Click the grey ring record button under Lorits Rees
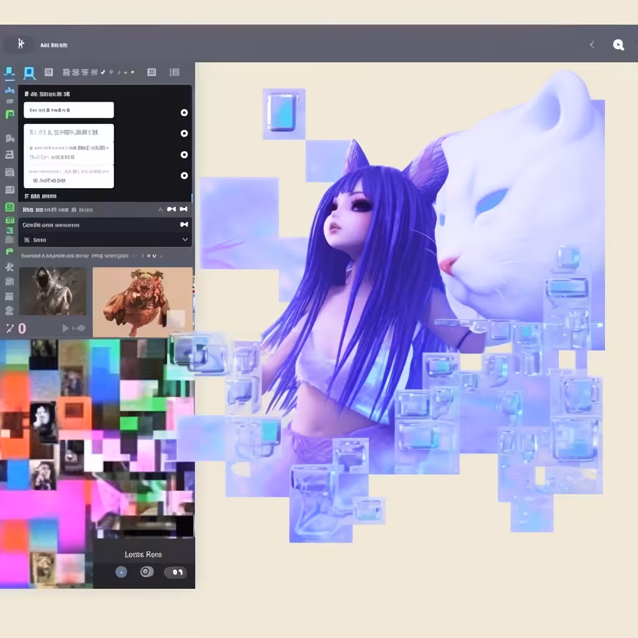638x638 pixels. 146,572
